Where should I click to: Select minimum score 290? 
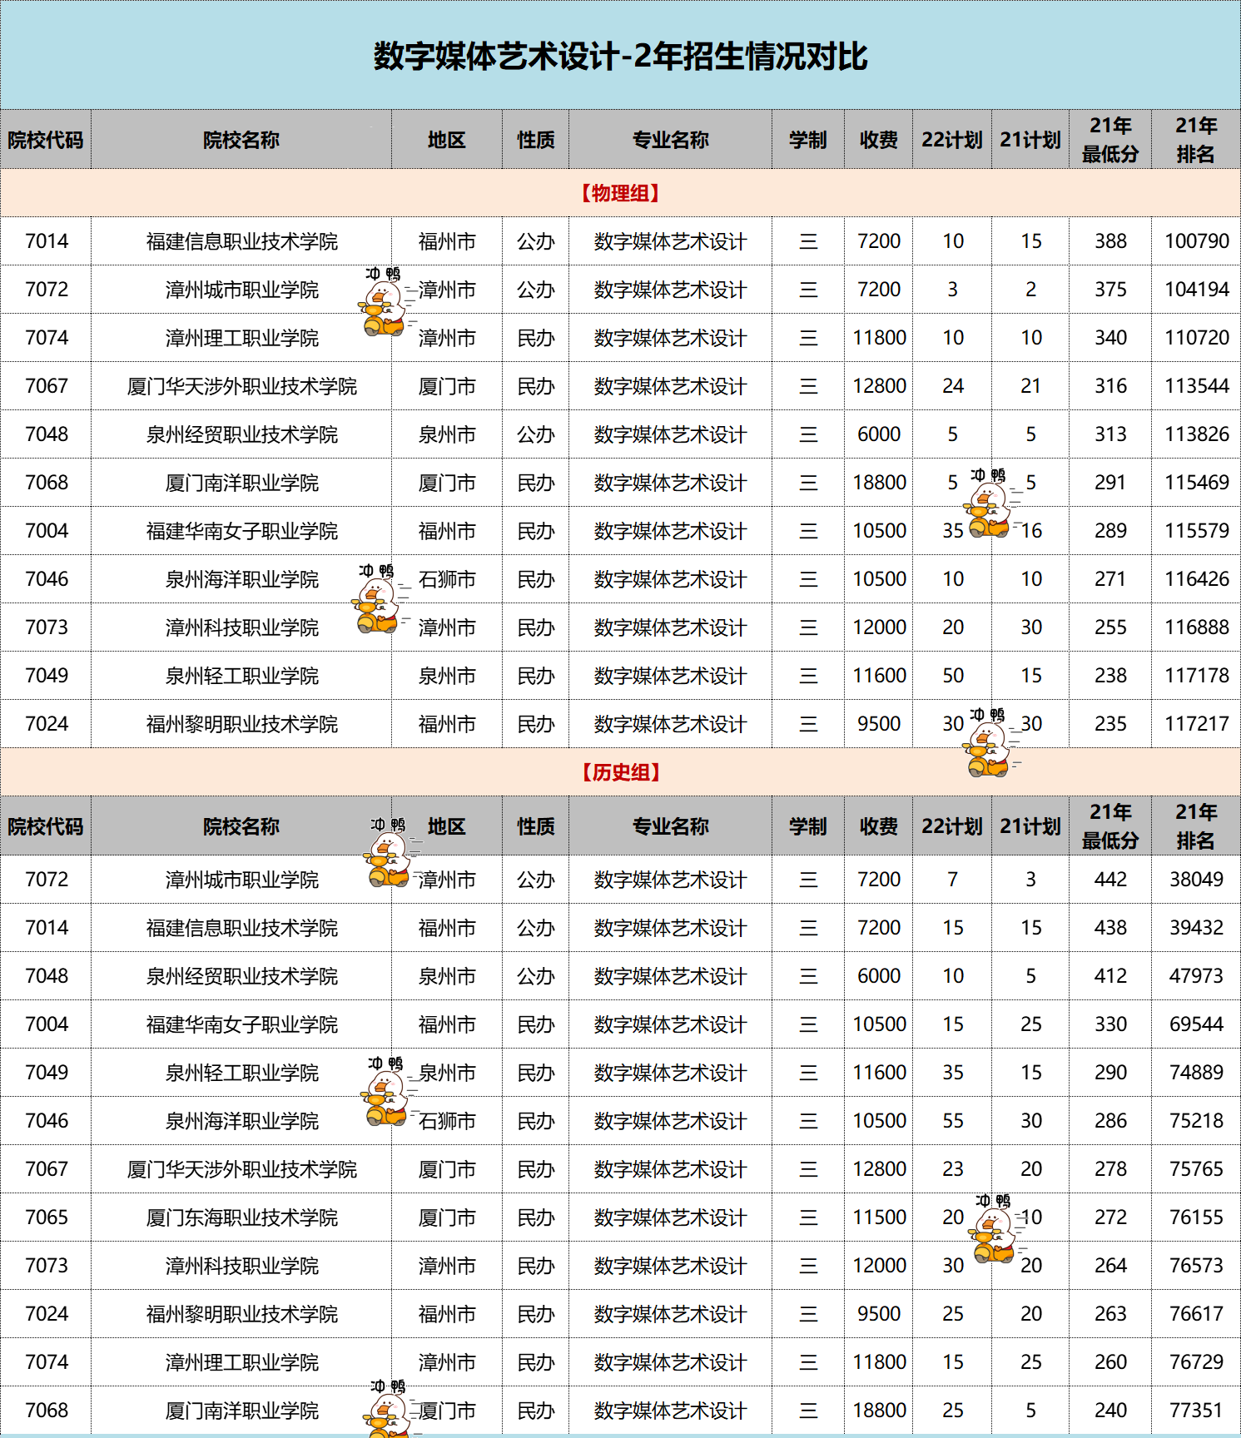(x=1110, y=1073)
